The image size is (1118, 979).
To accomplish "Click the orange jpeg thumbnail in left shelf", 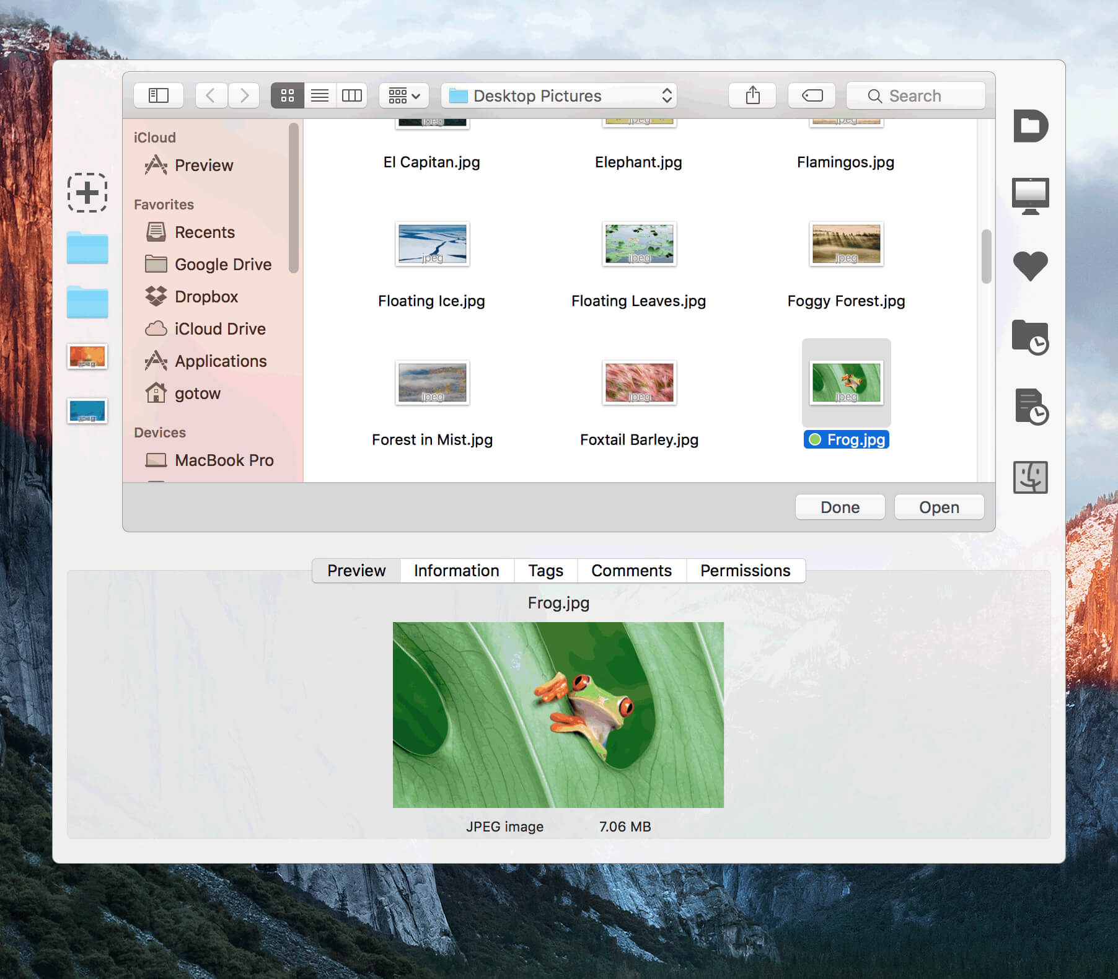I will click(x=87, y=356).
